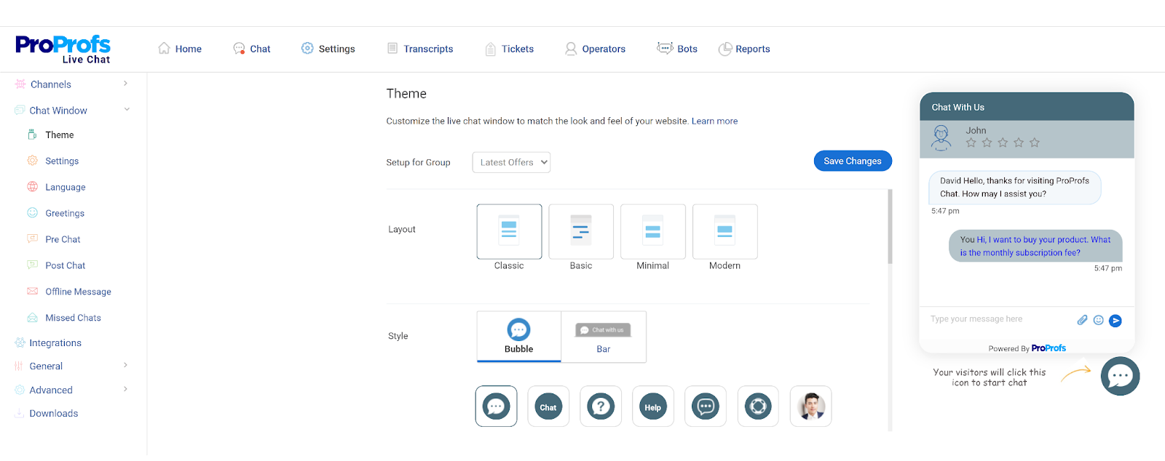Click the Operators person icon
Image resolution: width=1165 pixels, height=461 pixels.
point(571,49)
